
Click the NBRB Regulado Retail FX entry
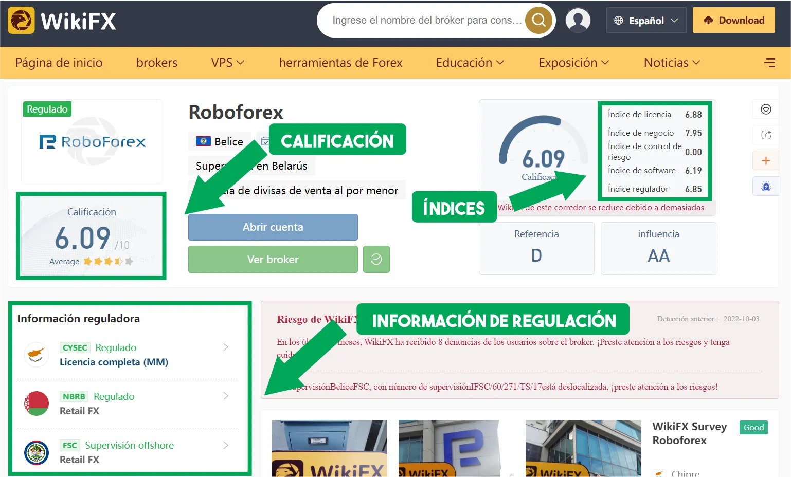tap(128, 403)
